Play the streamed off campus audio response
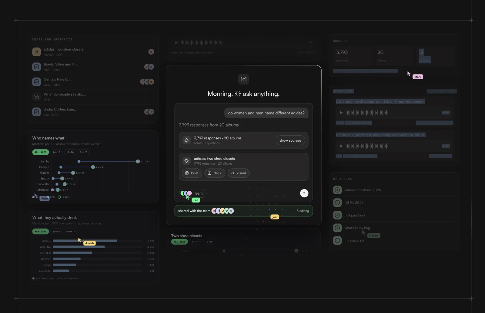The image size is (485, 313). [x=341, y=113]
